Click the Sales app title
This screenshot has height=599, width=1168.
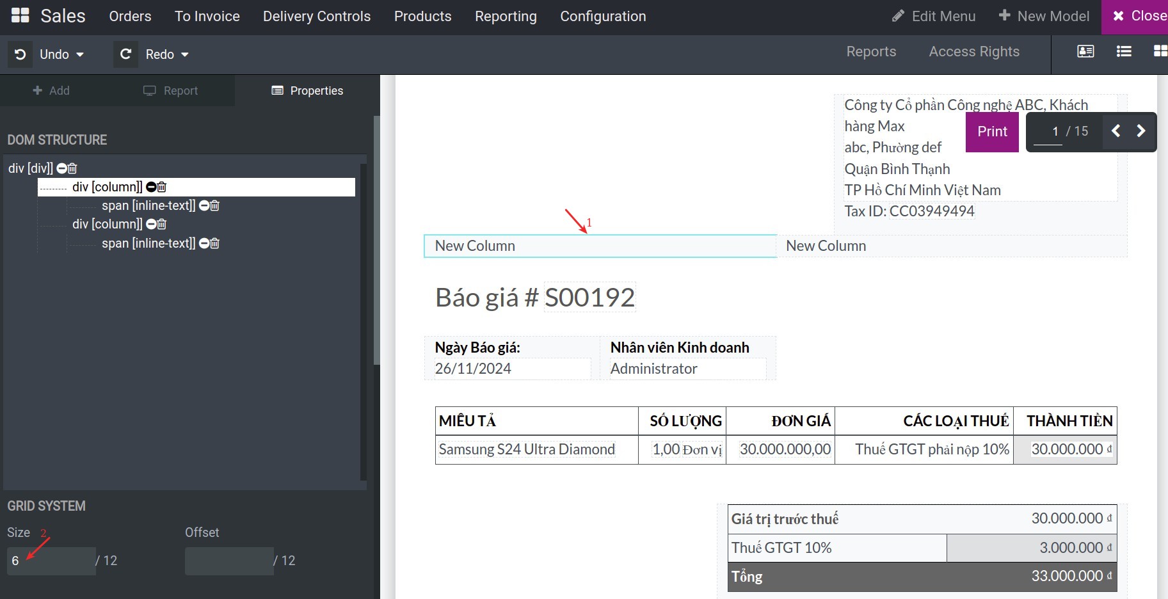click(x=63, y=16)
